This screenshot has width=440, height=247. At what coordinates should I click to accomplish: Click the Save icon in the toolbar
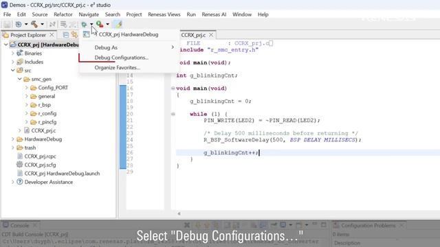tap(7, 25)
